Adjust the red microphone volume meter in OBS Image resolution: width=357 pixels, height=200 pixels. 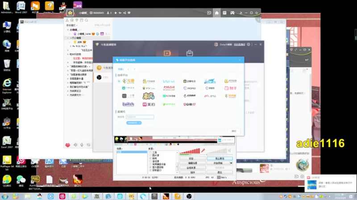tap(190, 151)
